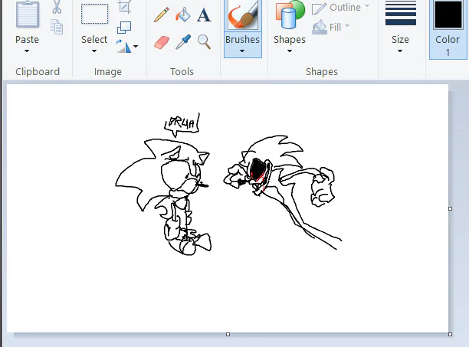Expand the Shapes dropdown arrow
Viewport: 469px width, 347px height.
point(290,51)
